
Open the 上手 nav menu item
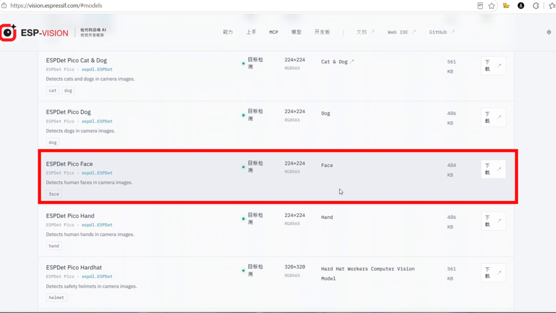coord(251,32)
